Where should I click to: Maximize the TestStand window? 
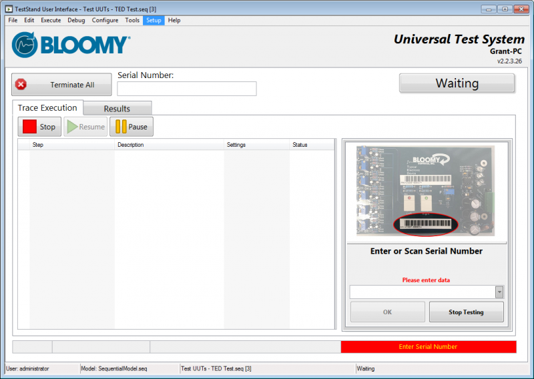tap(505, 9)
